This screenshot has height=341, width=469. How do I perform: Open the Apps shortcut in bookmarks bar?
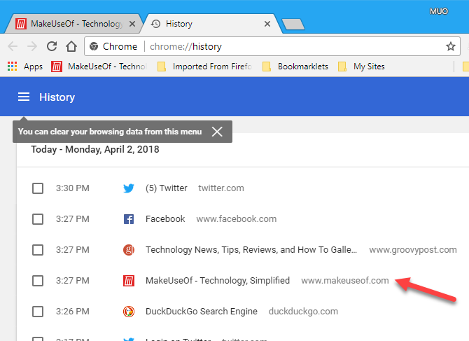[25, 67]
